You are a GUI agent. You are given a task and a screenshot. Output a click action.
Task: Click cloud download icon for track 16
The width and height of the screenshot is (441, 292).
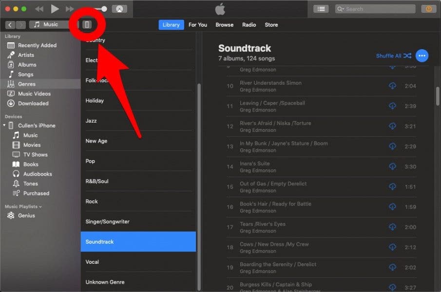click(x=392, y=207)
